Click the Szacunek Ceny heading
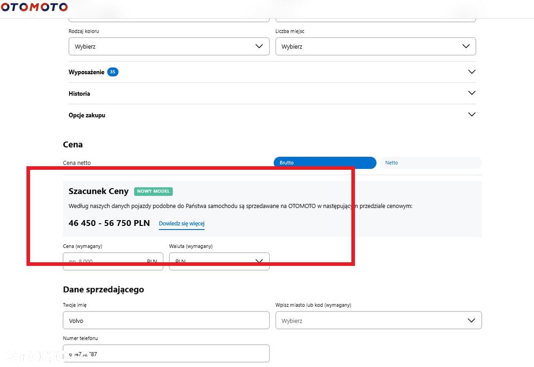 (x=99, y=191)
